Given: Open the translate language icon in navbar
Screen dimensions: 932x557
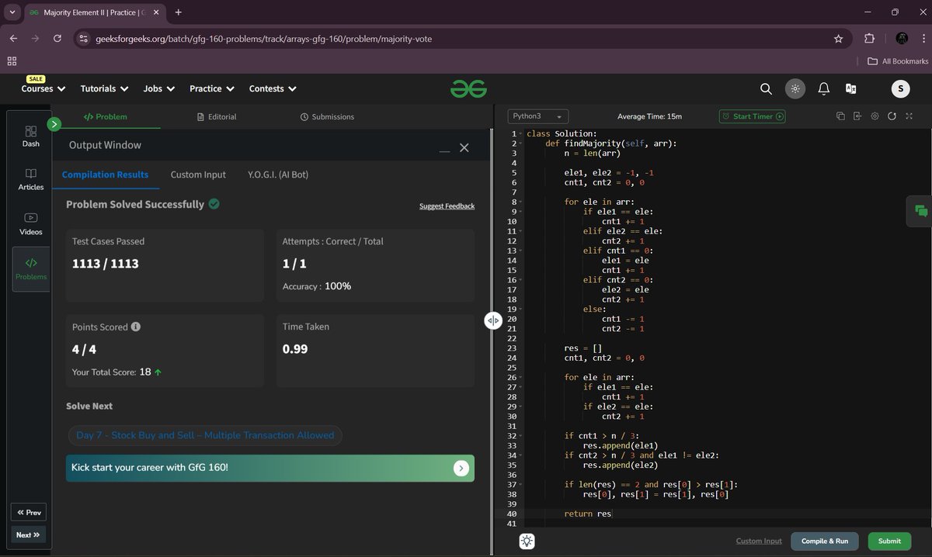Looking at the screenshot, I should pyautogui.click(x=851, y=88).
